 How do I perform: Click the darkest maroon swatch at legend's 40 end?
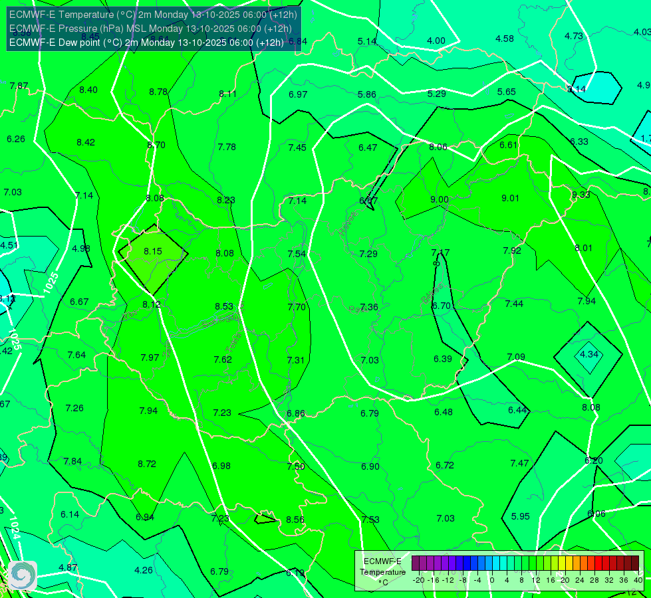pos(635,563)
